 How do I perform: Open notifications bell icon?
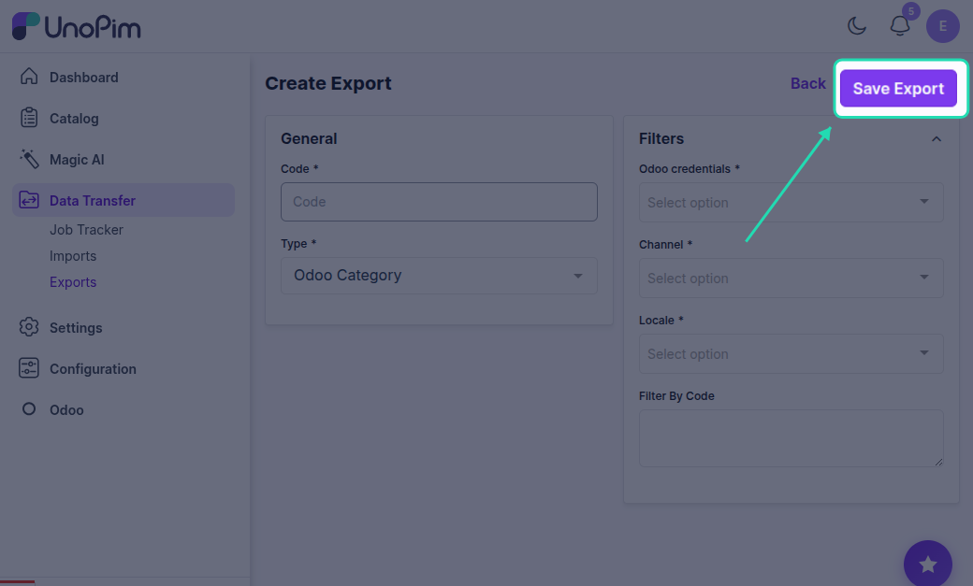click(900, 26)
